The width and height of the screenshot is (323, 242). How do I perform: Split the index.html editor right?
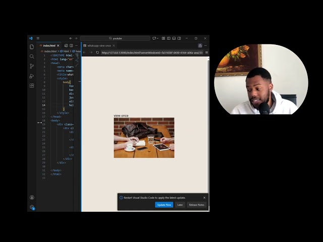pos(71,45)
